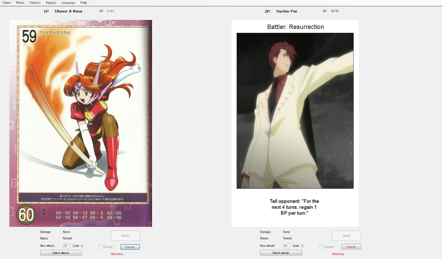Open the Replays menu
442x259 pixels.
(51, 3)
